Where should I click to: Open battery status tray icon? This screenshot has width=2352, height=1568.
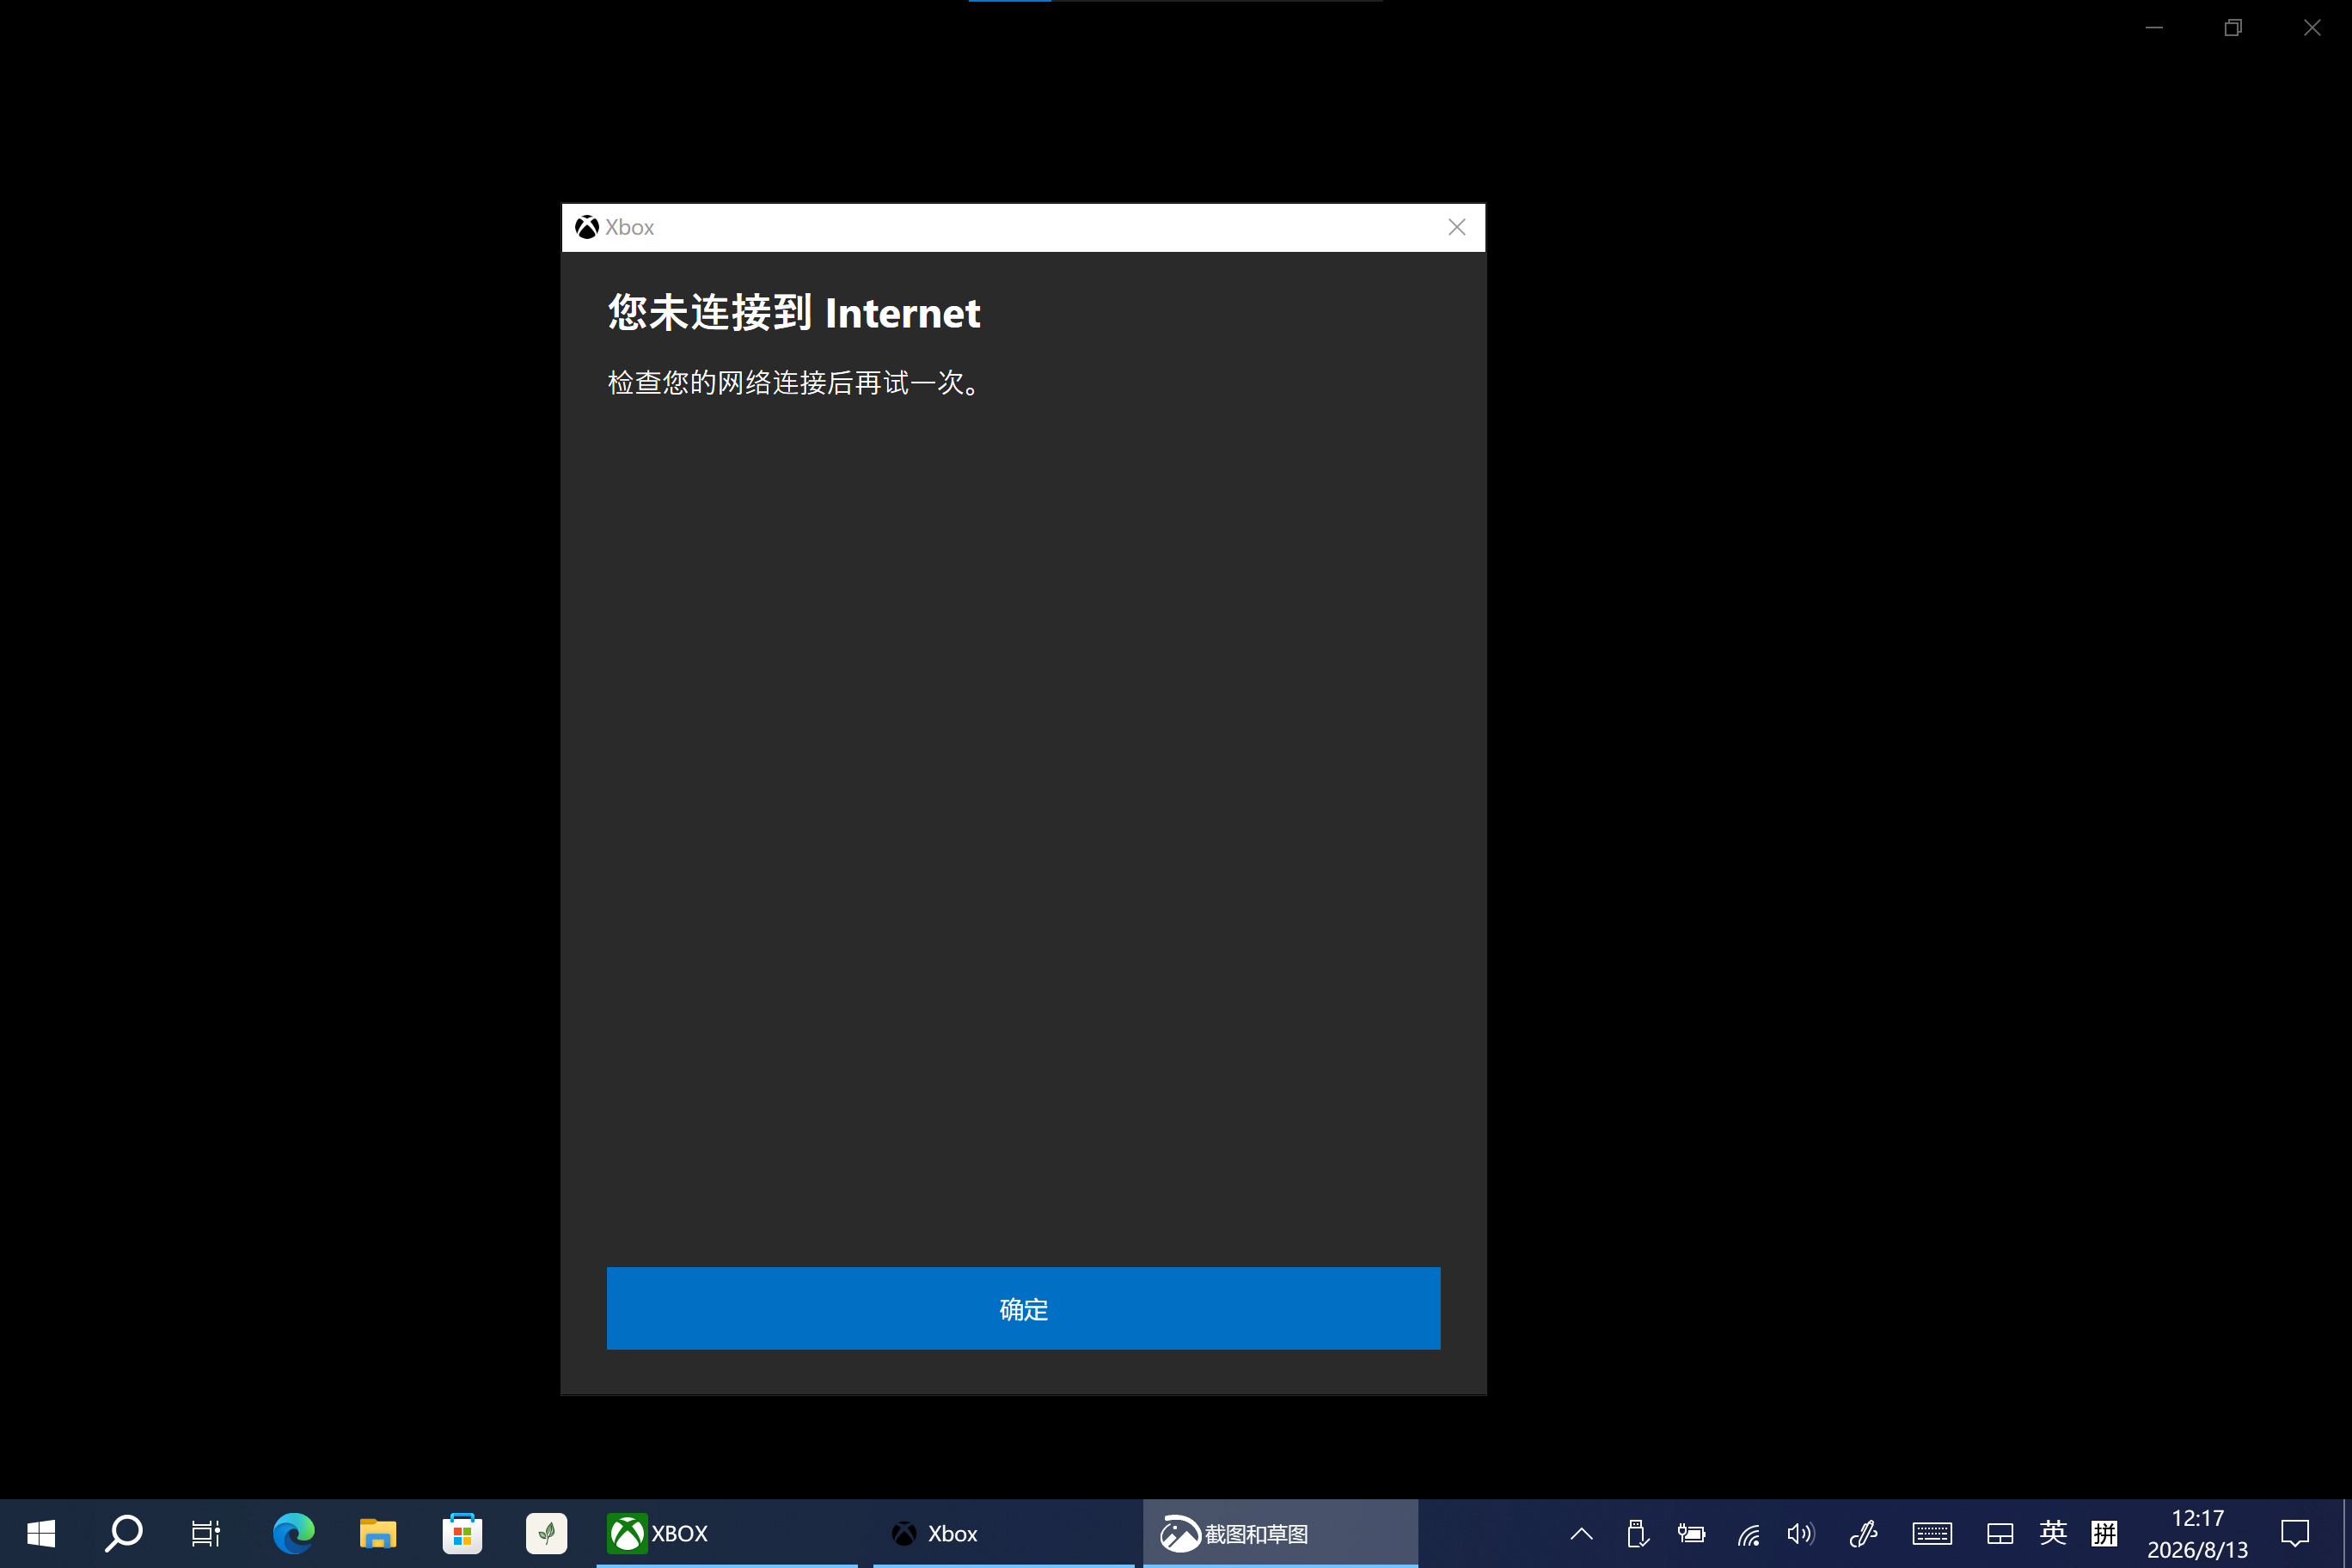[x=1691, y=1533]
